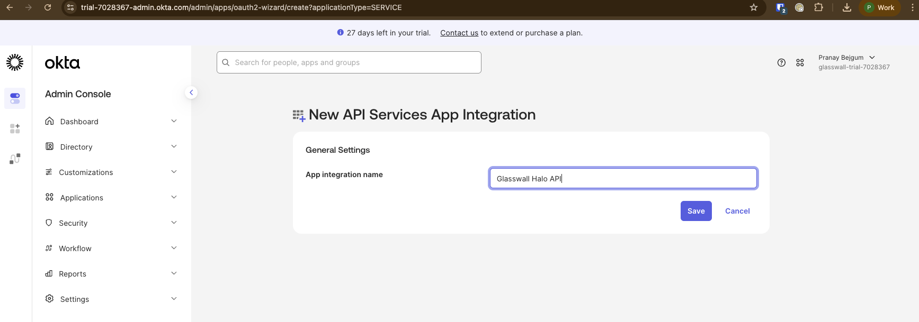Click the Directory icon
Image resolution: width=919 pixels, height=322 pixels.
pyautogui.click(x=49, y=146)
